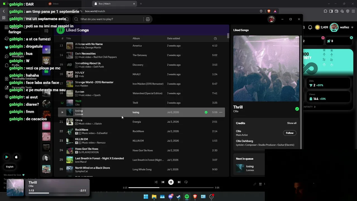Toggle repeat mode in the player bar

pos(186,182)
